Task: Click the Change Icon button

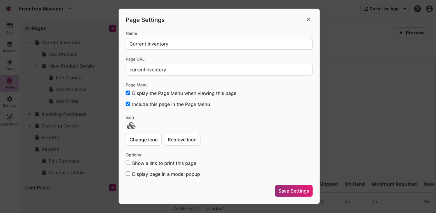Action: [x=144, y=140]
